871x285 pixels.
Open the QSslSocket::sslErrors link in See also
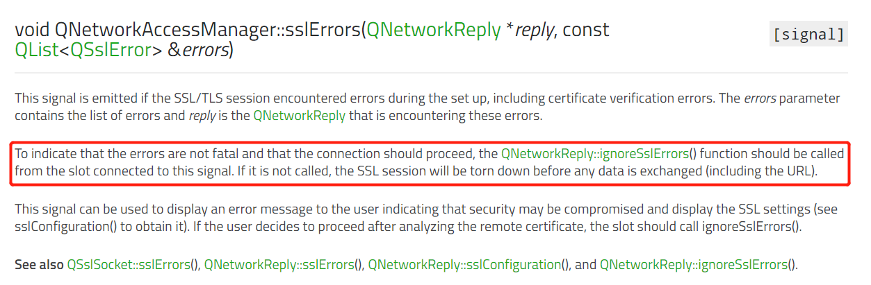tap(129, 264)
